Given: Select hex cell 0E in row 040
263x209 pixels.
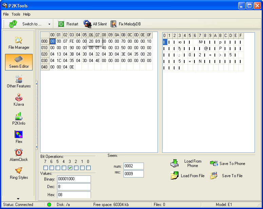Looking at the screenshot, I should click(72, 67).
